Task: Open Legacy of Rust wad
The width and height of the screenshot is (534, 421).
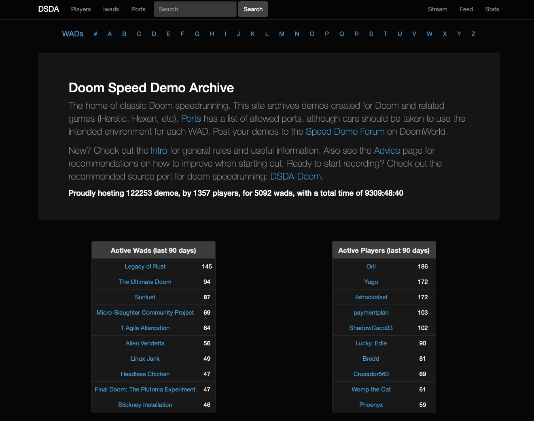Action: pyautogui.click(x=145, y=267)
